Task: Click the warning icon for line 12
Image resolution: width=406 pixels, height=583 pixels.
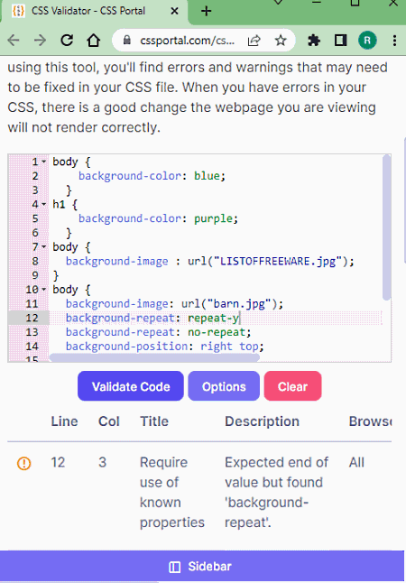Action: [x=24, y=463]
